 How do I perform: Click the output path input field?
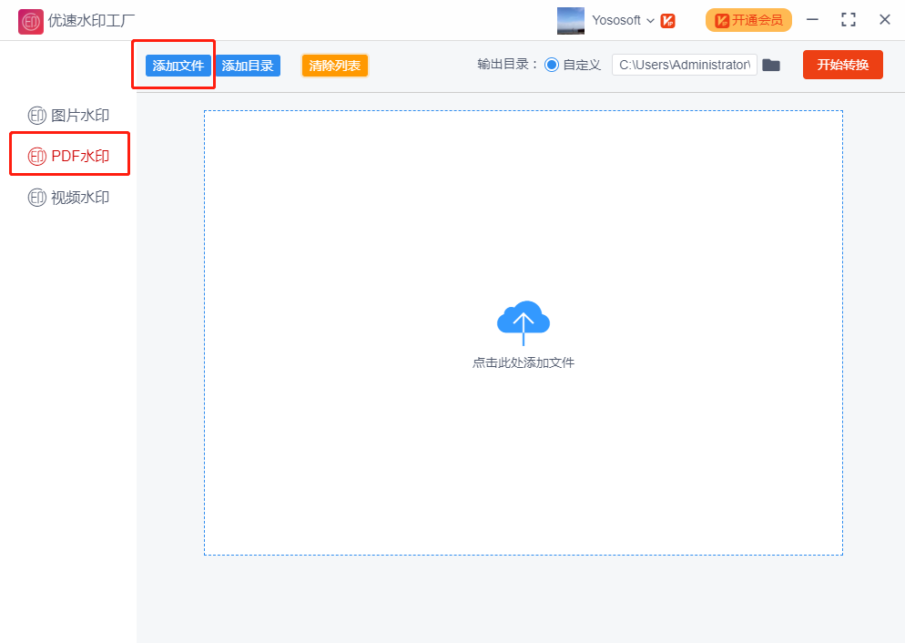click(685, 65)
